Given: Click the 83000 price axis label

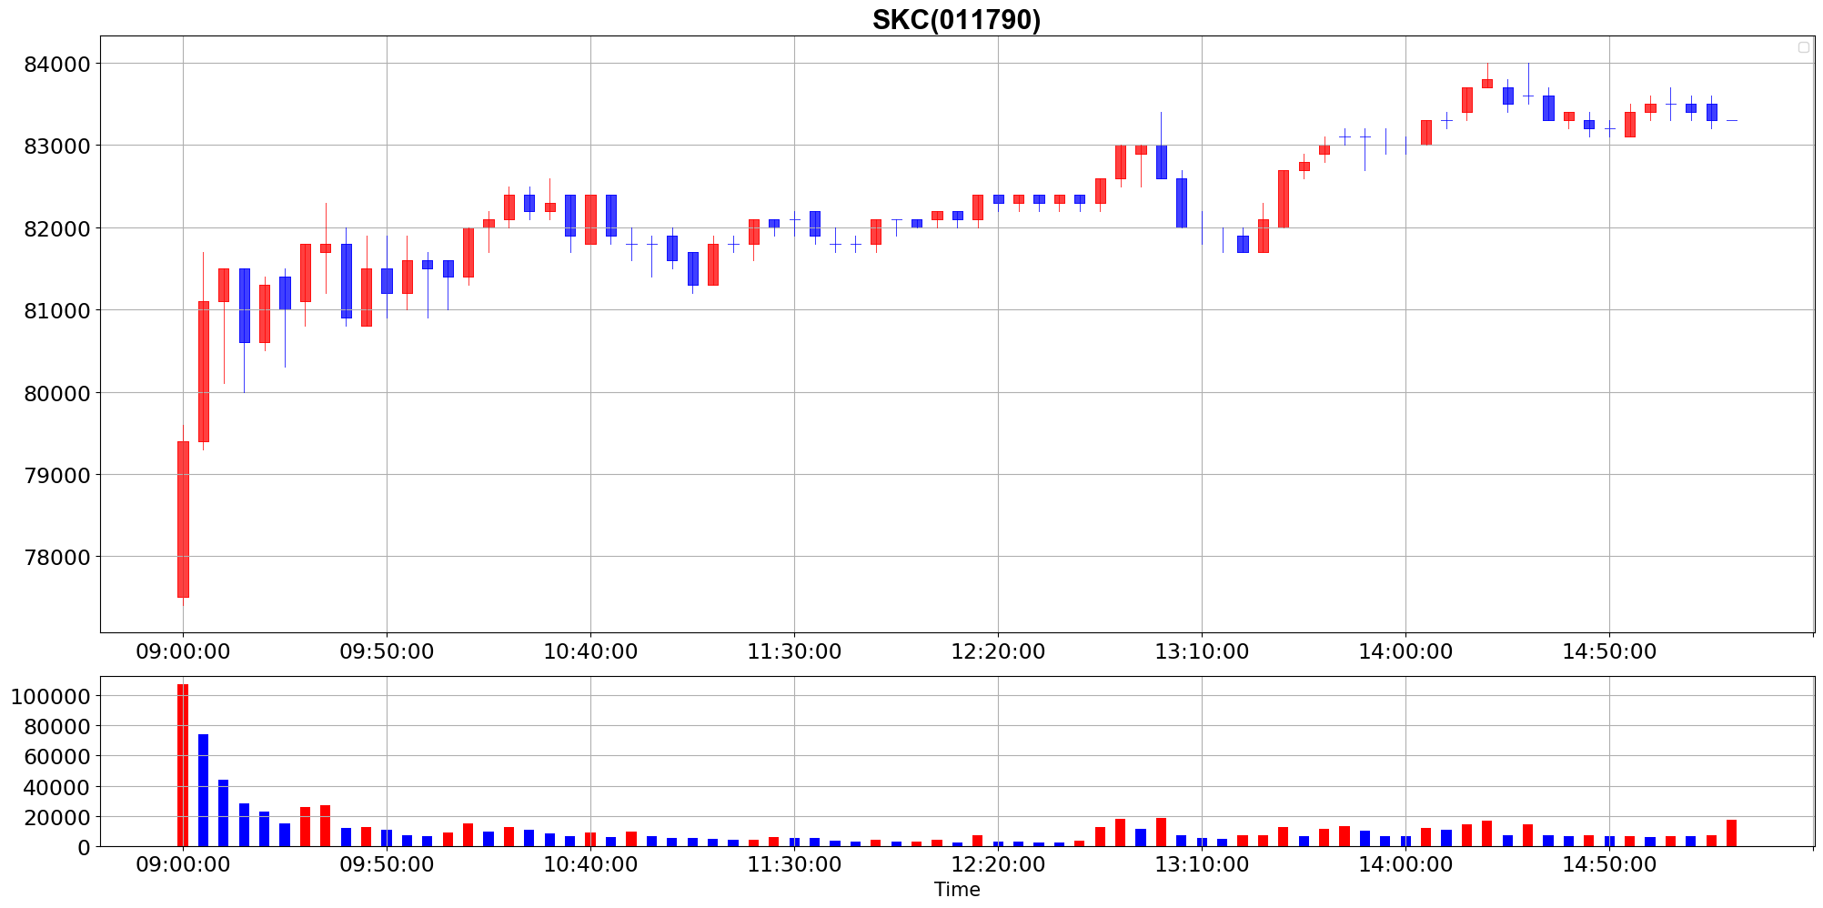Looking at the screenshot, I should coord(58,146).
